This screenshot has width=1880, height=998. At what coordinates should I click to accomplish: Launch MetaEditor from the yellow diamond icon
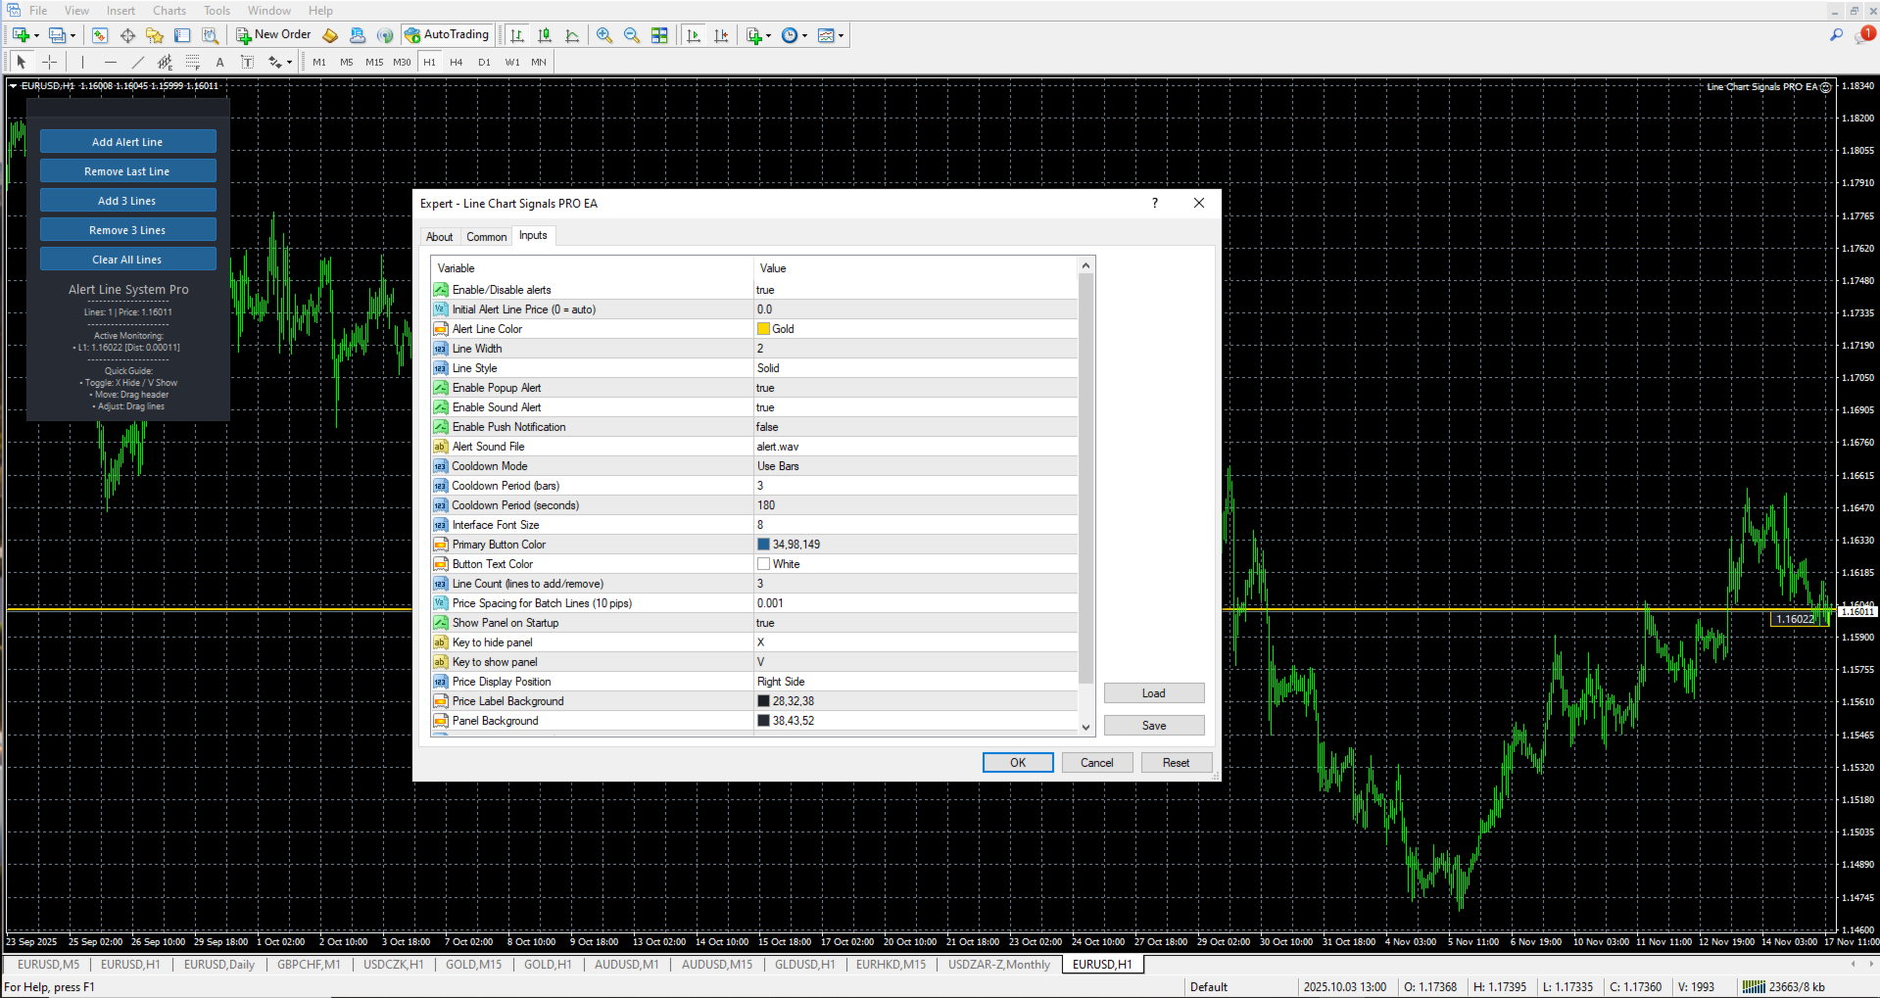[x=330, y=35]
